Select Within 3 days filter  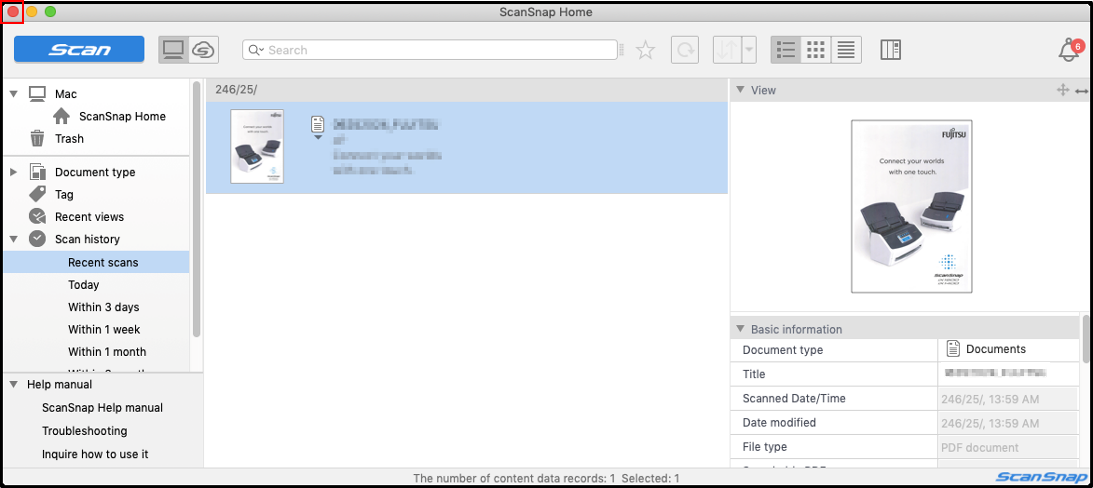(x=104, y=307)
